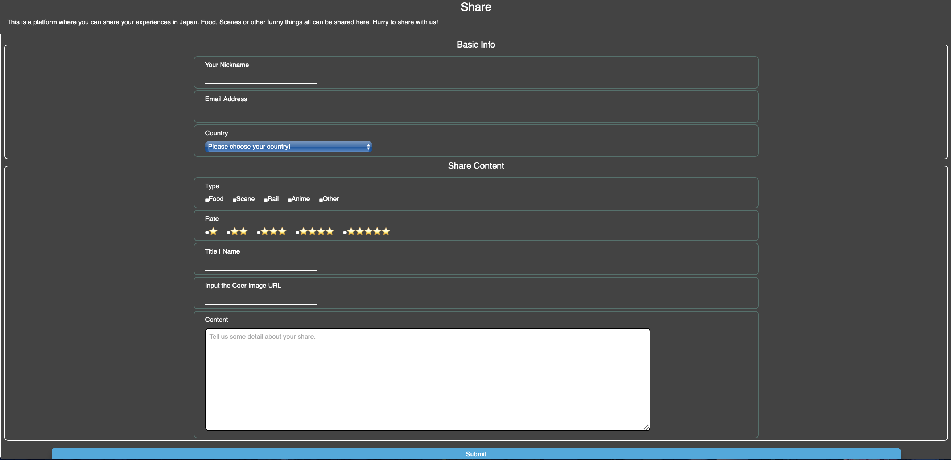Click the Your Nickname input field
Viewport: 951px width, 460px height.
click(x=261, y=79)
